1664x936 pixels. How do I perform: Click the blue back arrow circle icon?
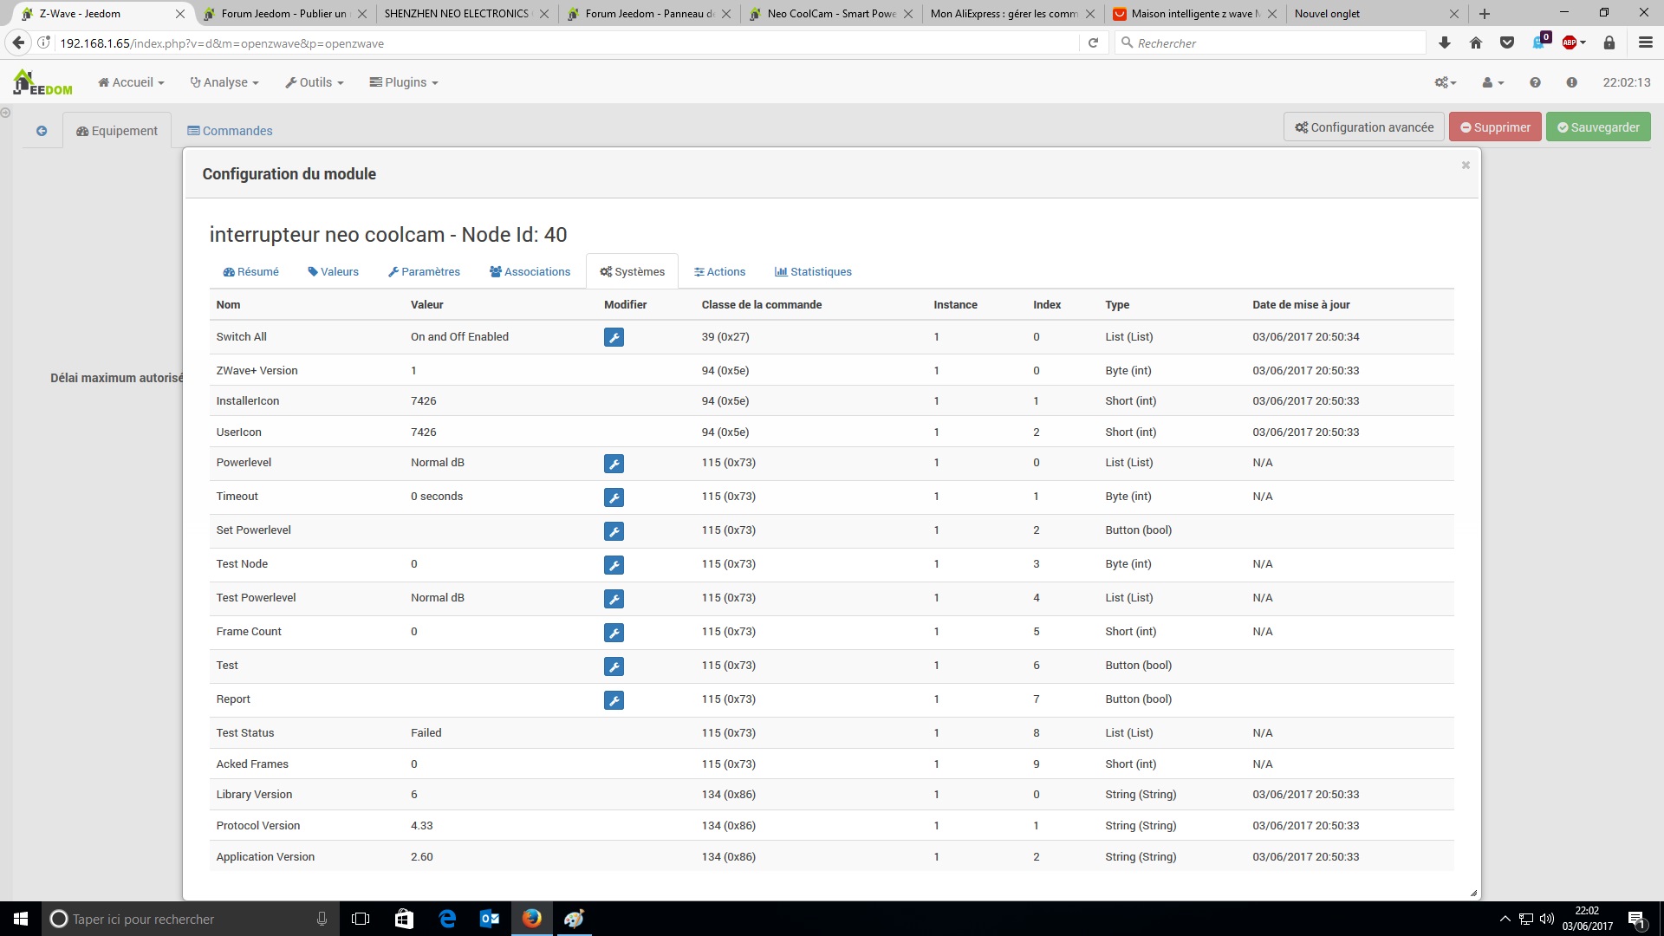tap(42, 131)
